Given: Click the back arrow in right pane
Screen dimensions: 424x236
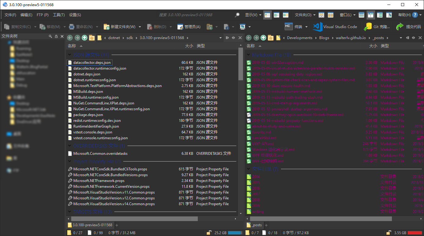Looking at the screenshot, I should click(x=249, y=38).
